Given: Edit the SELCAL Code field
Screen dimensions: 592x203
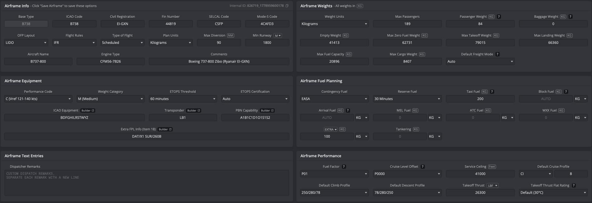Looking at the screenshot, I should (219, 24).
